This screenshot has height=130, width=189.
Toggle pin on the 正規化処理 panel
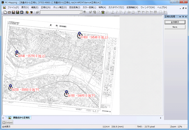183,17
